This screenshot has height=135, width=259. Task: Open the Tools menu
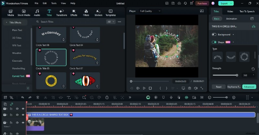(x=54, y=3)
